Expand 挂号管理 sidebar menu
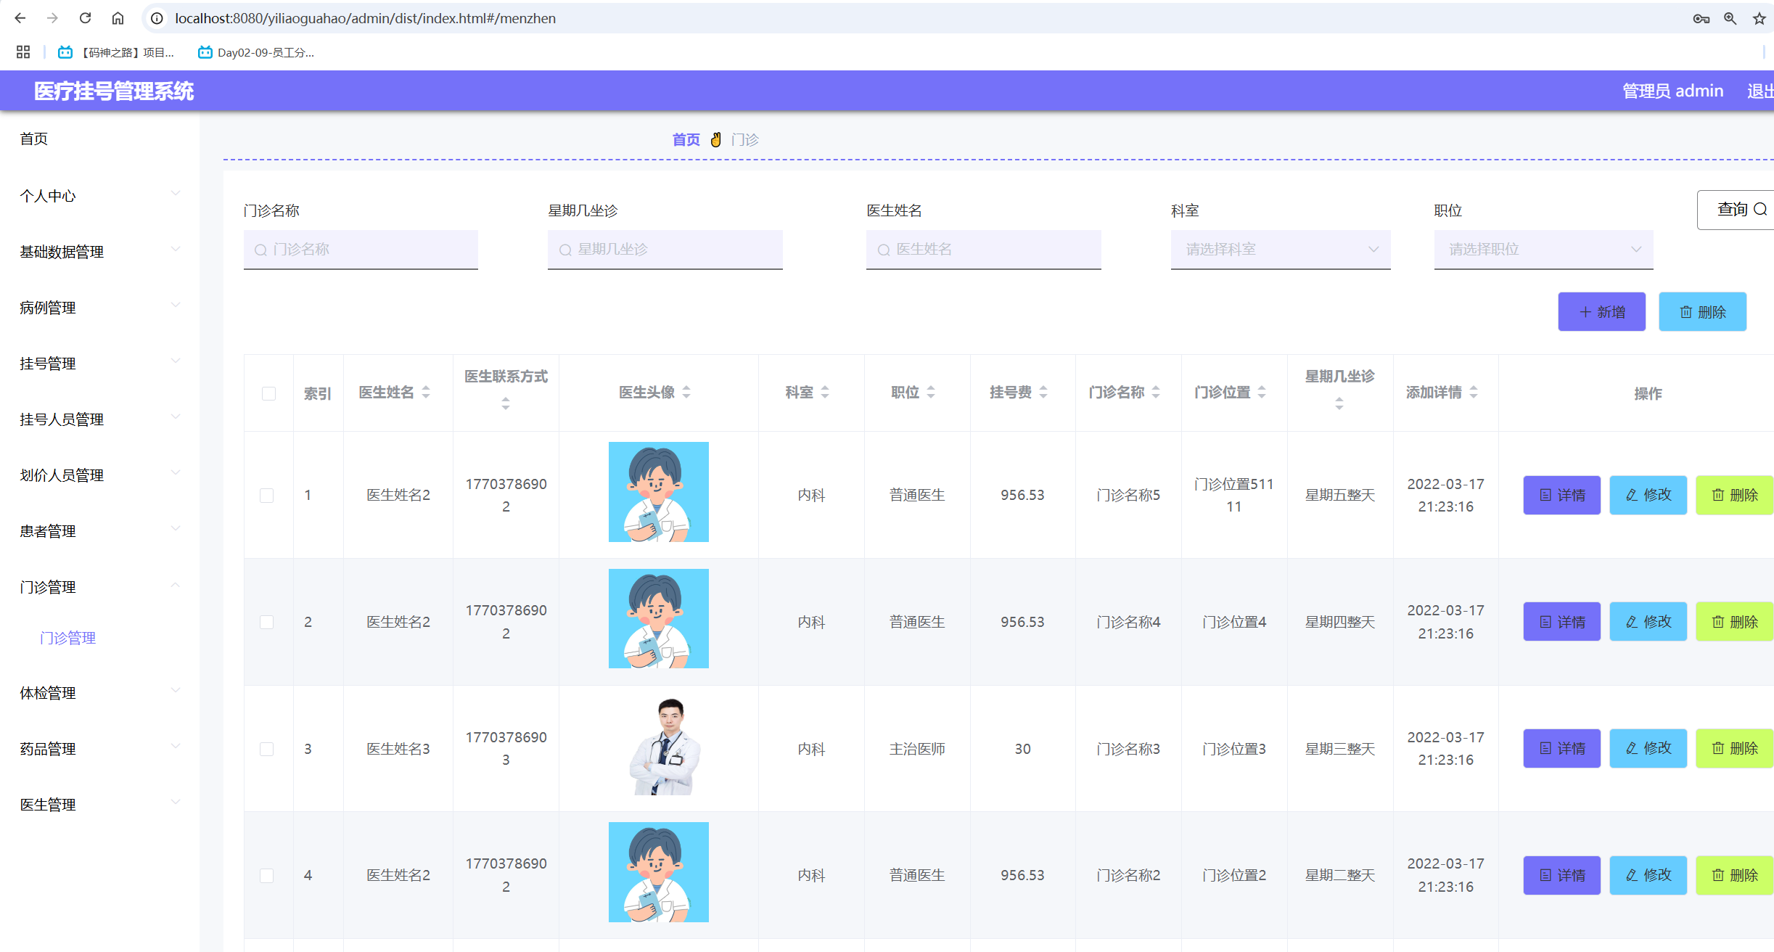This screenshot has width=1774, height=952. tap(99, 364)
